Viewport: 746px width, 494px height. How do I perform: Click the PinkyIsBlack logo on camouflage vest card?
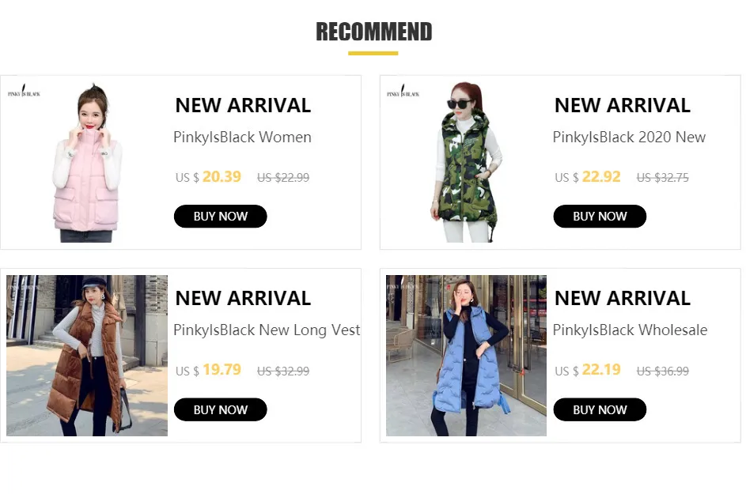403,92
